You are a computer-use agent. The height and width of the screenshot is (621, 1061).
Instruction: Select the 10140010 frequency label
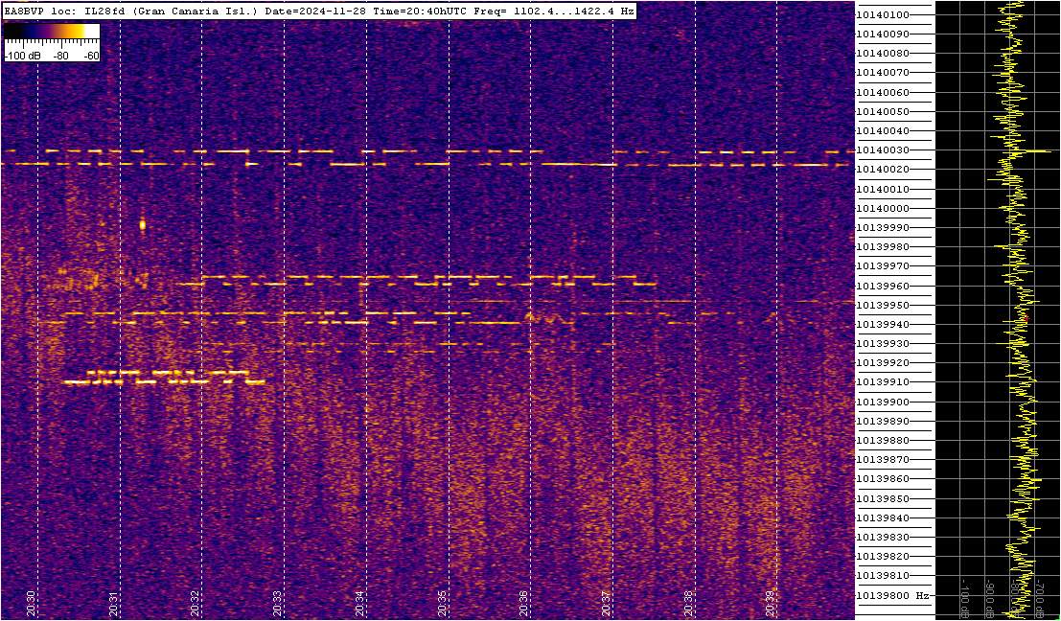coord(883,189)
